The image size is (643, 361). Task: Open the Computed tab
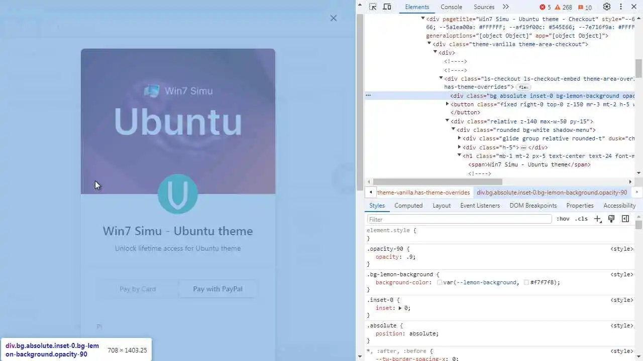click(x=408, y=206)
